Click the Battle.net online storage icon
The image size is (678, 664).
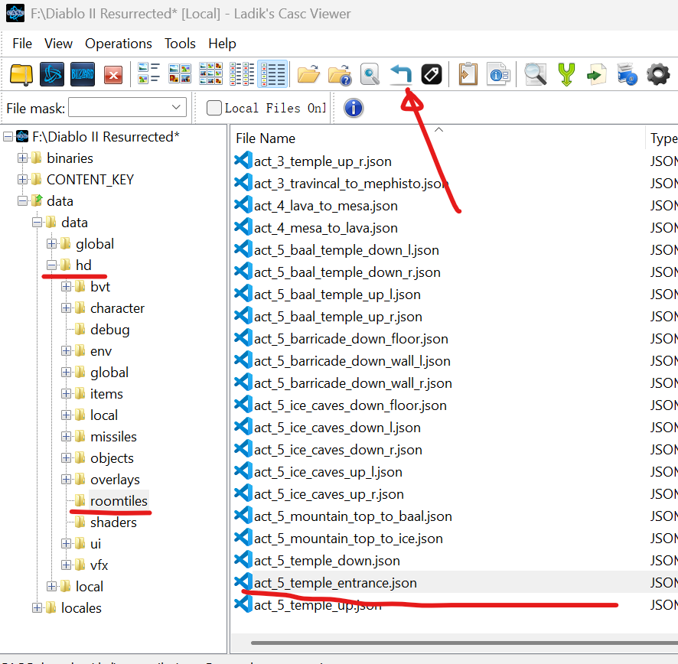pos(52,74)
